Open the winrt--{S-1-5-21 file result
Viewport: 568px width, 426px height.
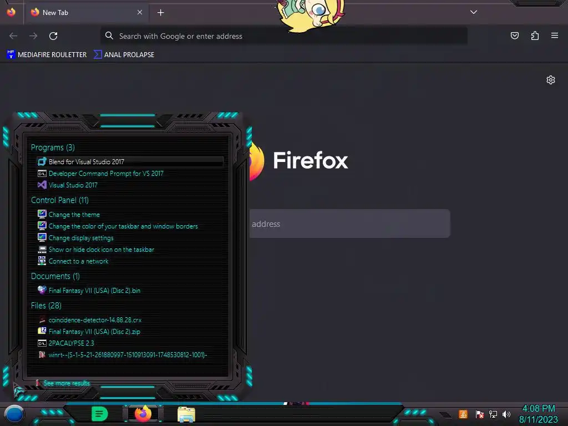[x=128, y=354]
